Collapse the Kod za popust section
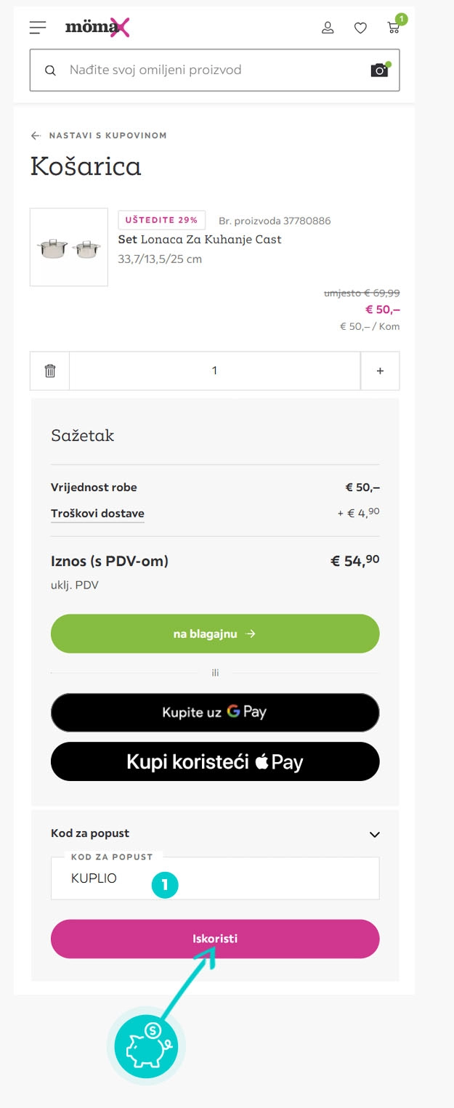The image size is (454, 1108). (x=374, y=834)
